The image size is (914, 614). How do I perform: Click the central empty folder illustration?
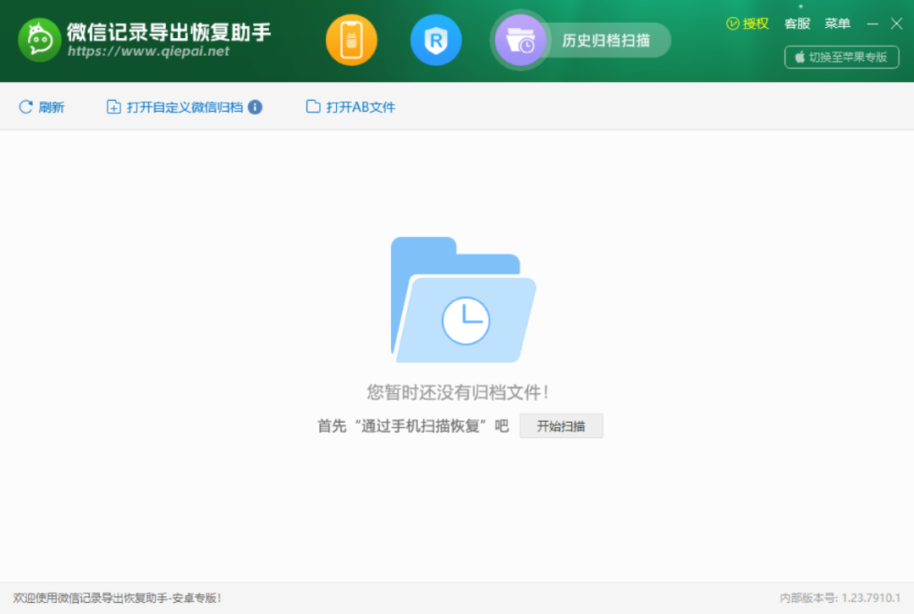click(x=462, y=300)
